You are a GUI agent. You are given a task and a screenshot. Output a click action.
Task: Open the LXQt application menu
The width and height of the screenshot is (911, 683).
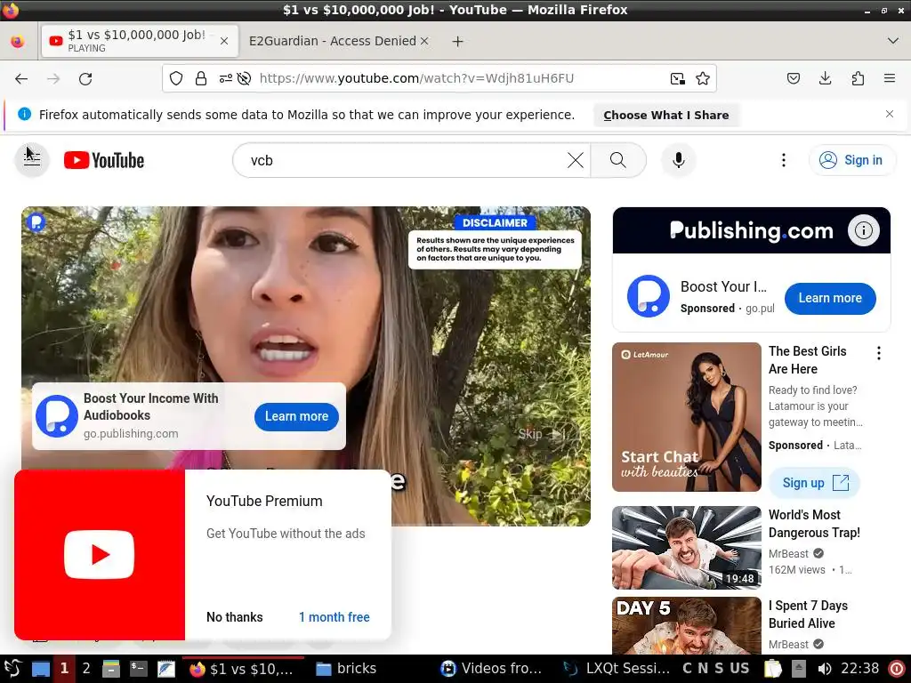point(12,669)
